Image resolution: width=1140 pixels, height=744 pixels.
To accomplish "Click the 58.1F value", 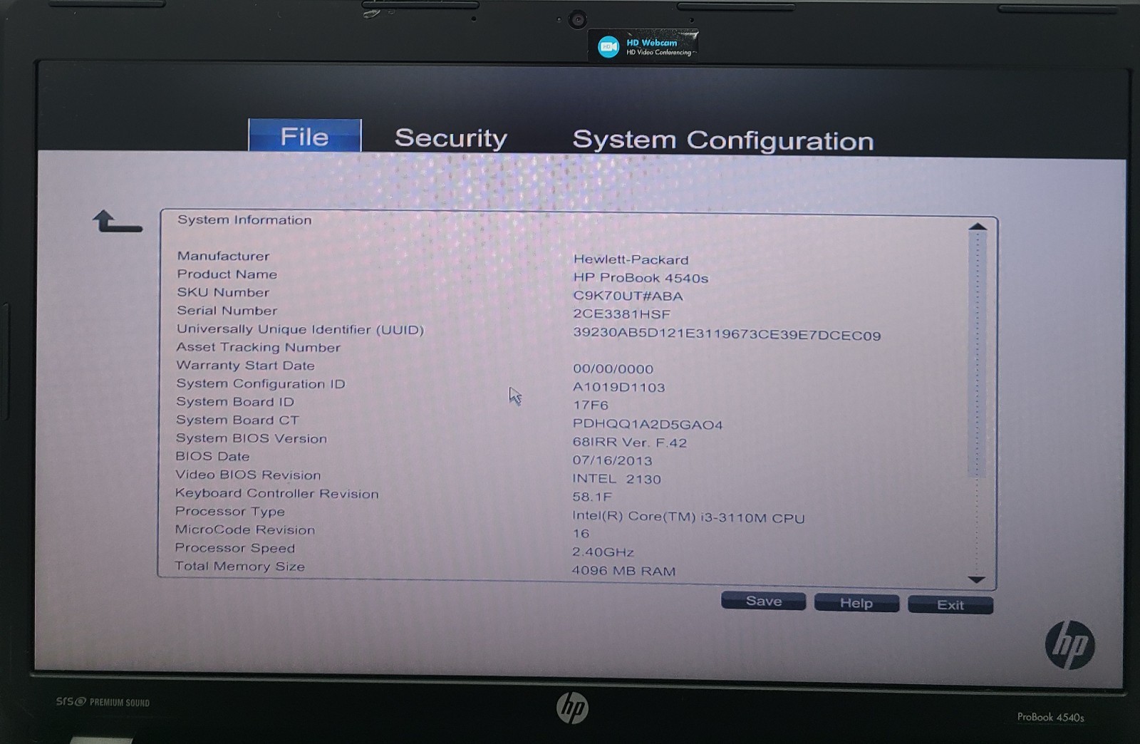I will coord(593,497).
